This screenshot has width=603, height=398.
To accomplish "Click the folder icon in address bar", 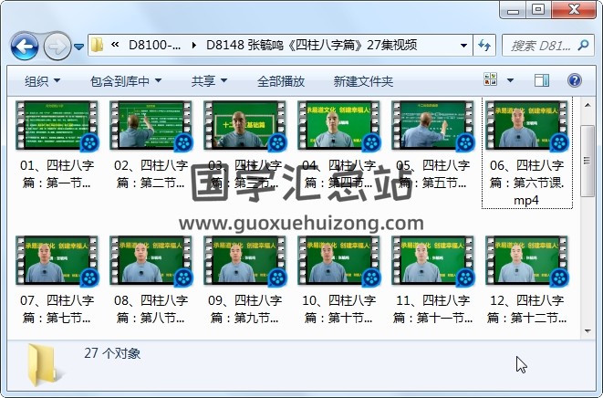I will [98, 45].
